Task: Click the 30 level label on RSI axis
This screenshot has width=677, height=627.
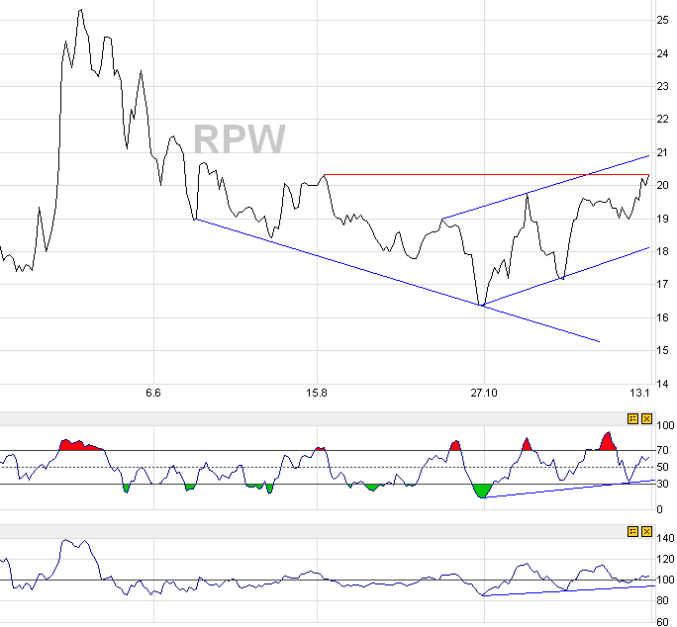Action: pyautogui.click(x=663, y=484)
